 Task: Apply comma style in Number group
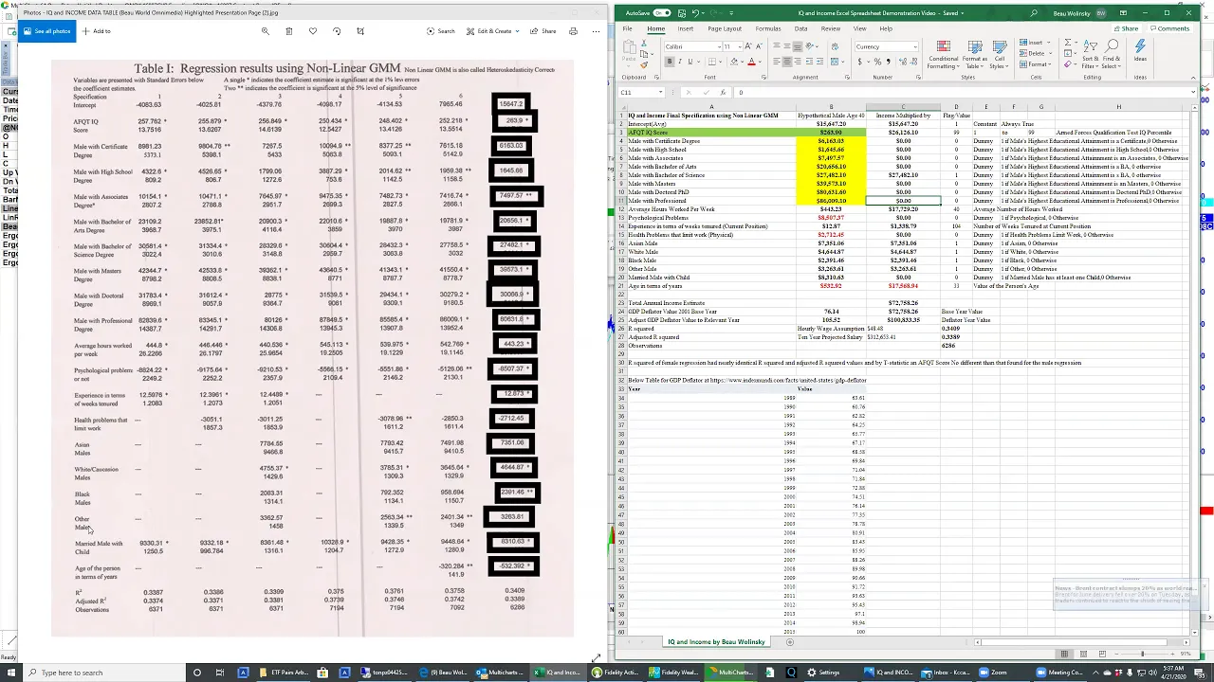click(x=889, y=62)
